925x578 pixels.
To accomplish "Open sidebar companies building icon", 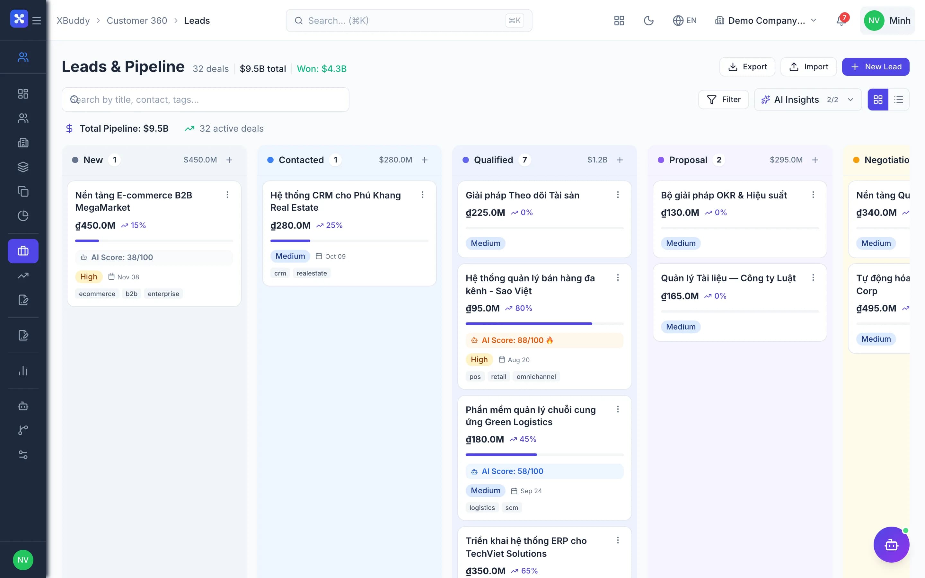I will point(23,143).
